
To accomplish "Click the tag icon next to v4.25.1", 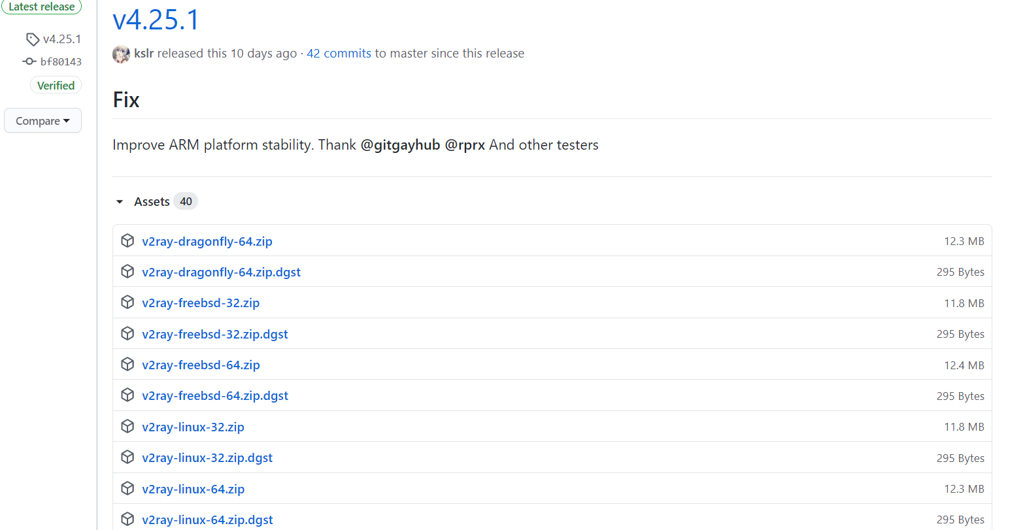I will pos(33,39).
